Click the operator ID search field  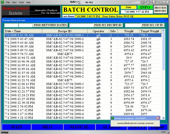[133, 25]
